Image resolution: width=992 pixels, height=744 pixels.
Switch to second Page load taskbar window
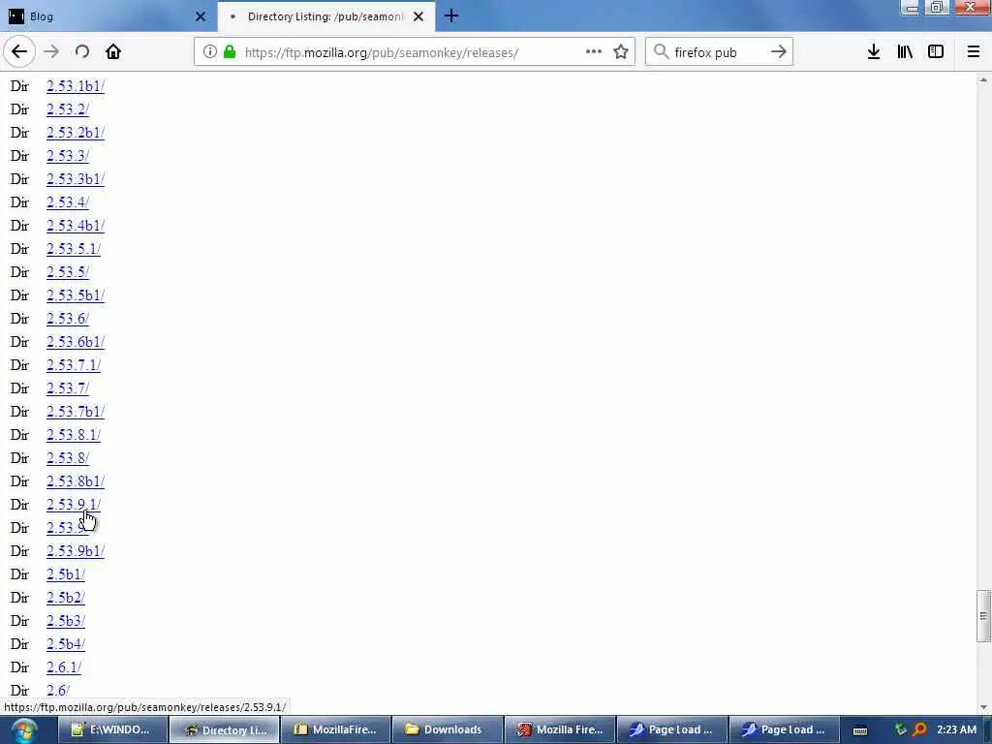coord(785,730)
